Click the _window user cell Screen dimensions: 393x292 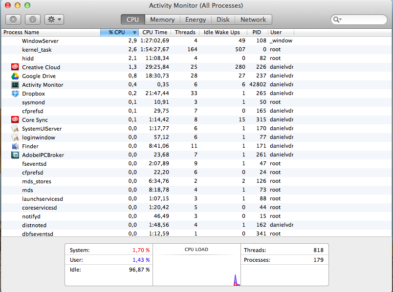(x=281, y=40)
